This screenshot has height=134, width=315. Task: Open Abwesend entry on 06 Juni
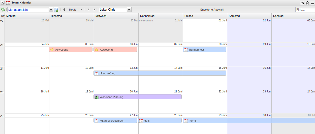point(115,50)
